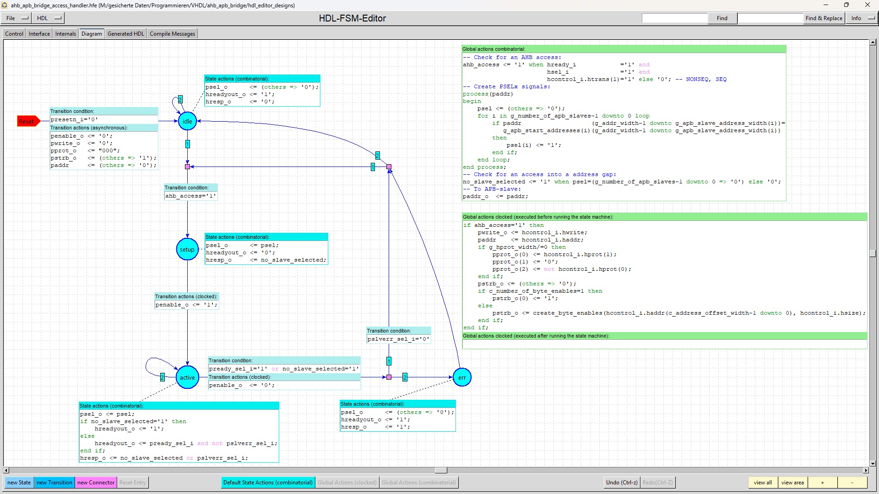Select the setup state circle

pyautogui.click(x=187, y=249)
